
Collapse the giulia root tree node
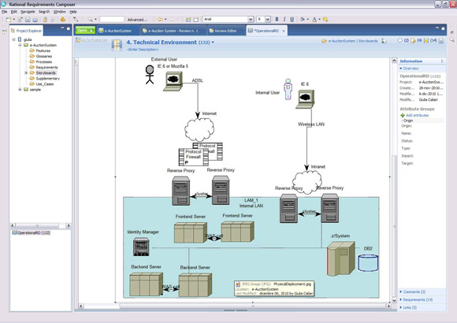pyautogui.click(x=13, y=39)
